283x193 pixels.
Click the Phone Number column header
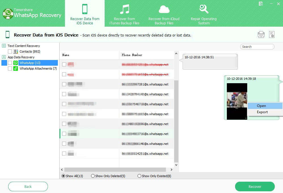tap(147, 55)
